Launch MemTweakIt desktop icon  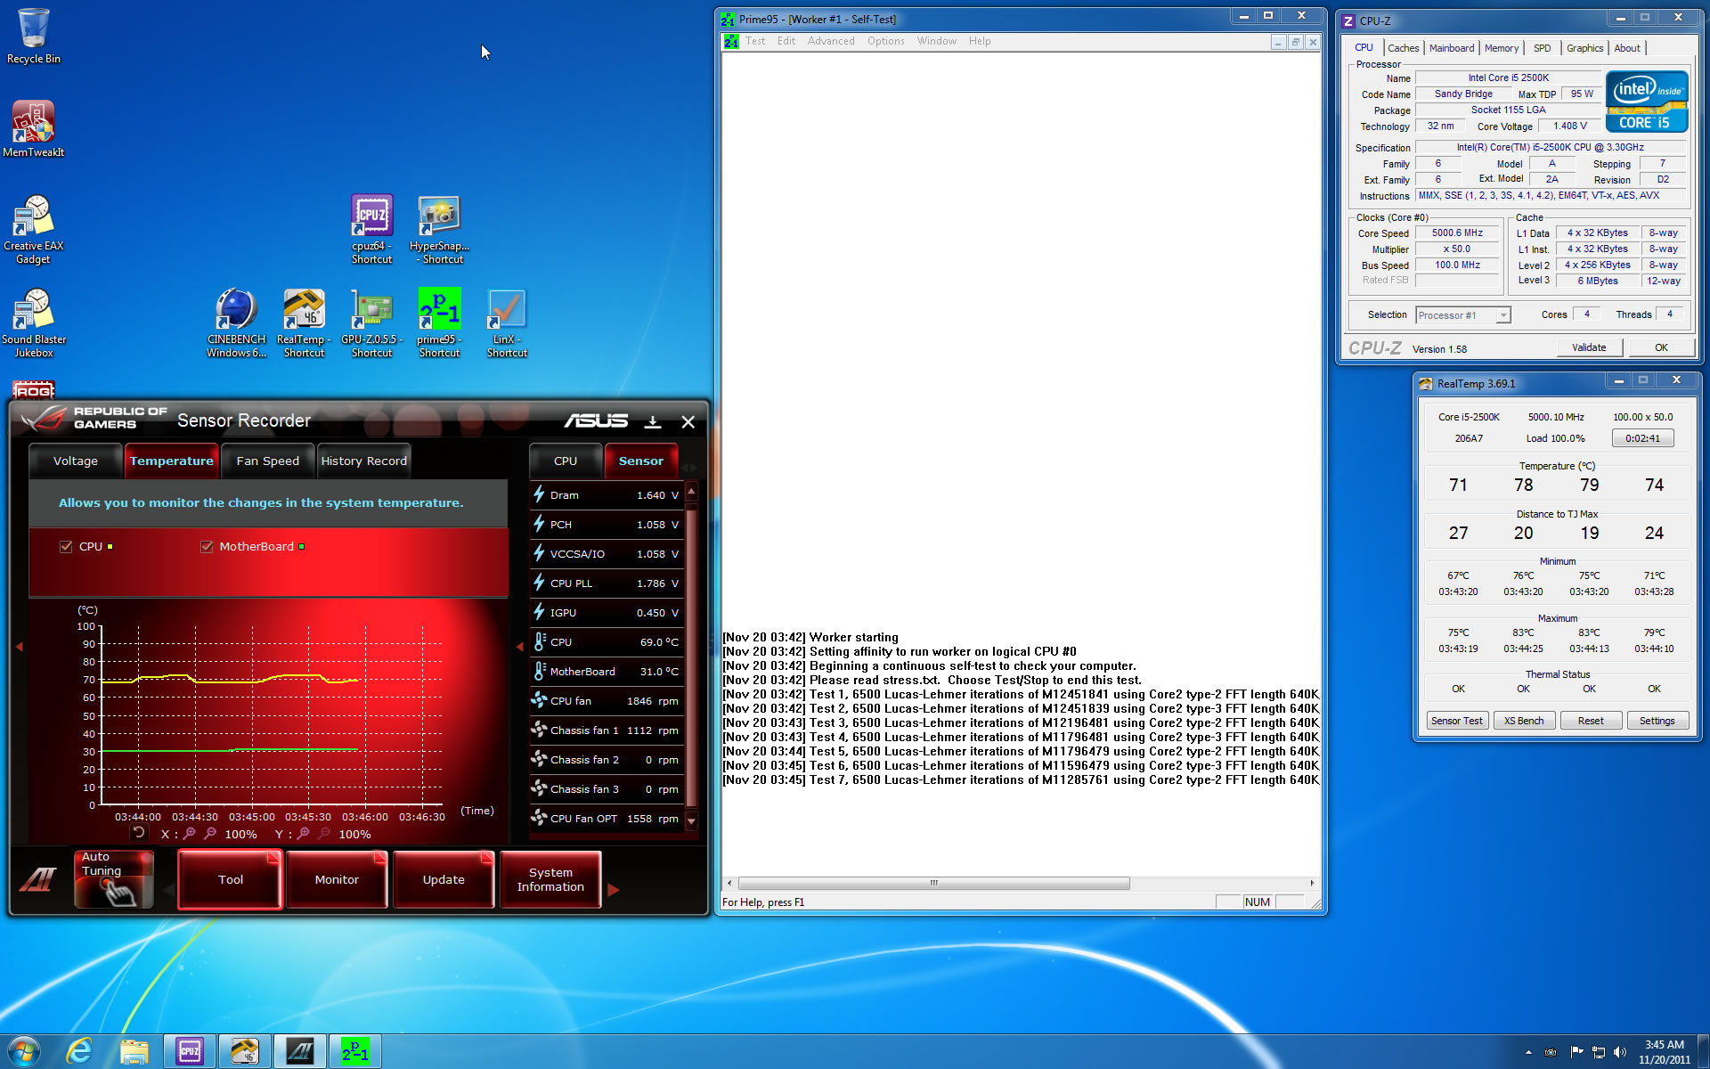click(33, 128)
